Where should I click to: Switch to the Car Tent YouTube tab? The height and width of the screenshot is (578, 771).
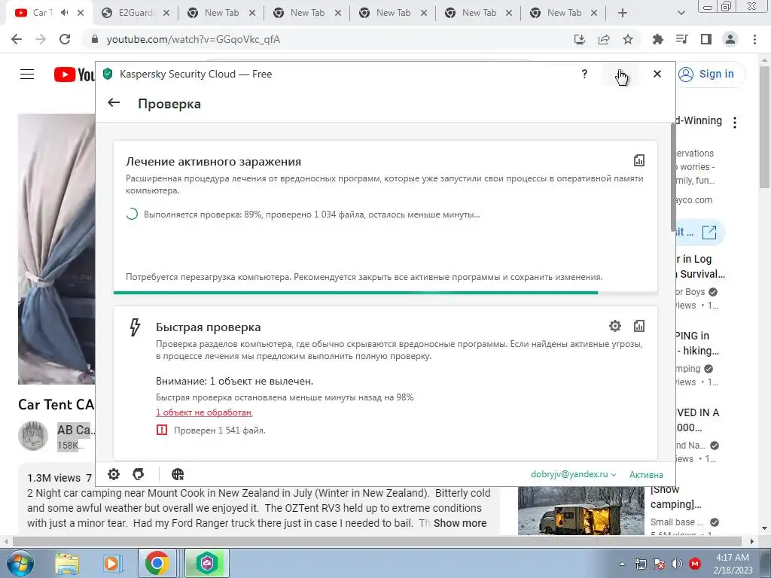coord(43,13)
